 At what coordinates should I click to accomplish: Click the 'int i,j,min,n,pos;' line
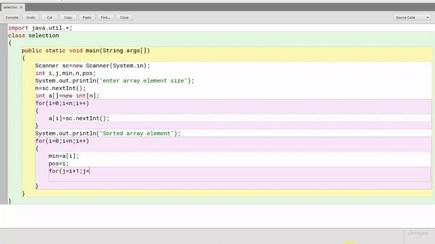pos(65,73)
